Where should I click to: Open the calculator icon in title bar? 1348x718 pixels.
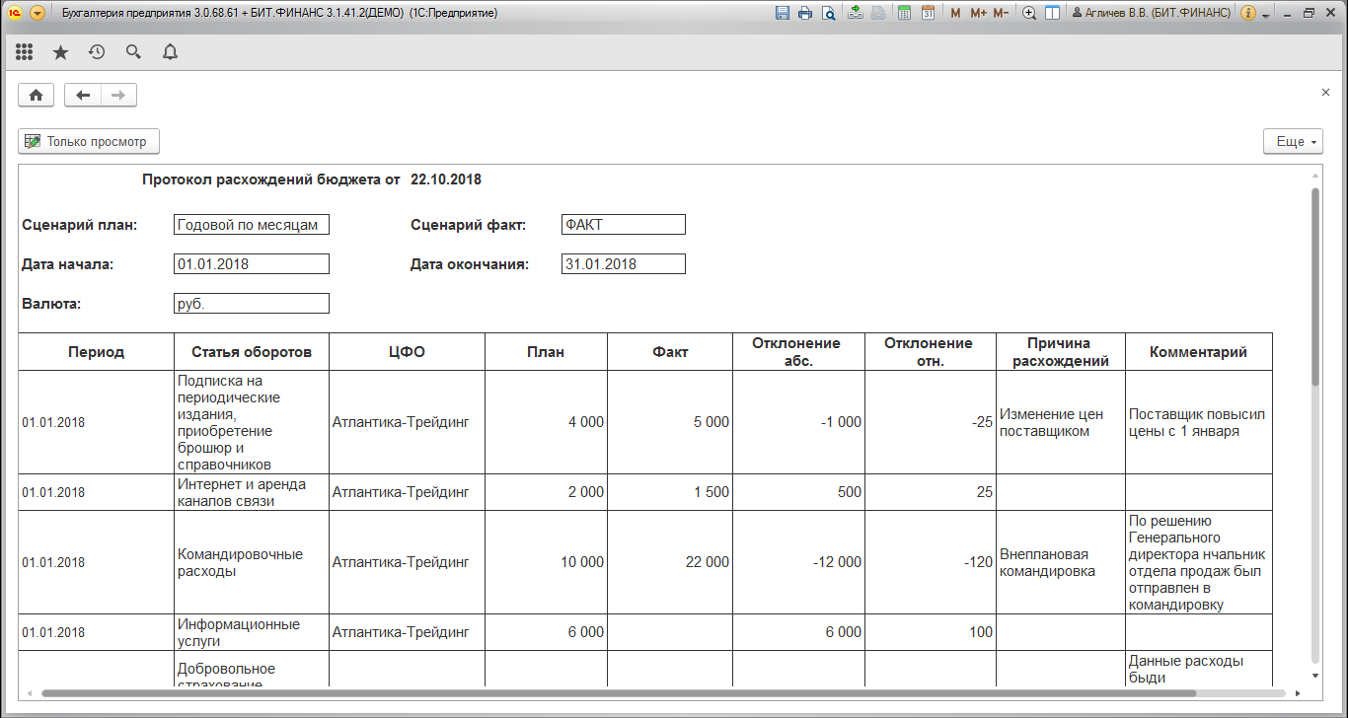point(904,14)
